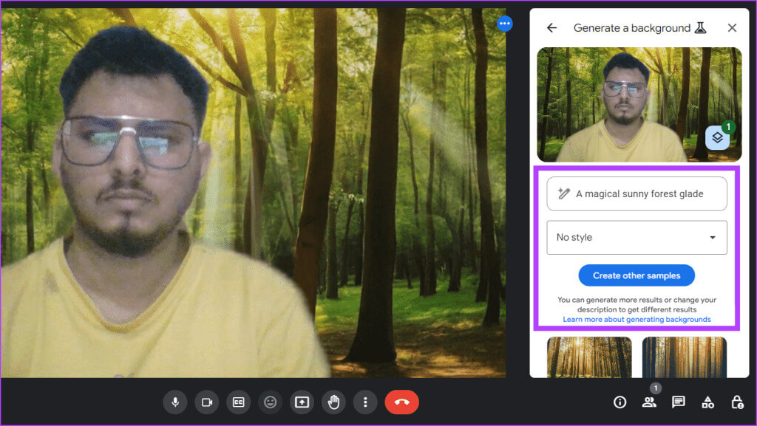Click the magic wand pencil icon
Viewport: 757px width, 426px height.
(563, 193)
